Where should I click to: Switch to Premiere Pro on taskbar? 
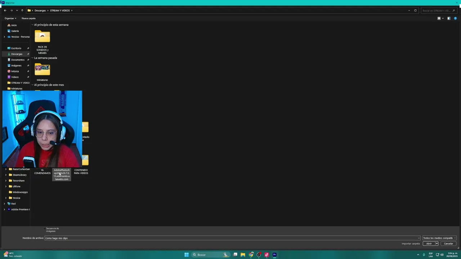tap(274, 255)
